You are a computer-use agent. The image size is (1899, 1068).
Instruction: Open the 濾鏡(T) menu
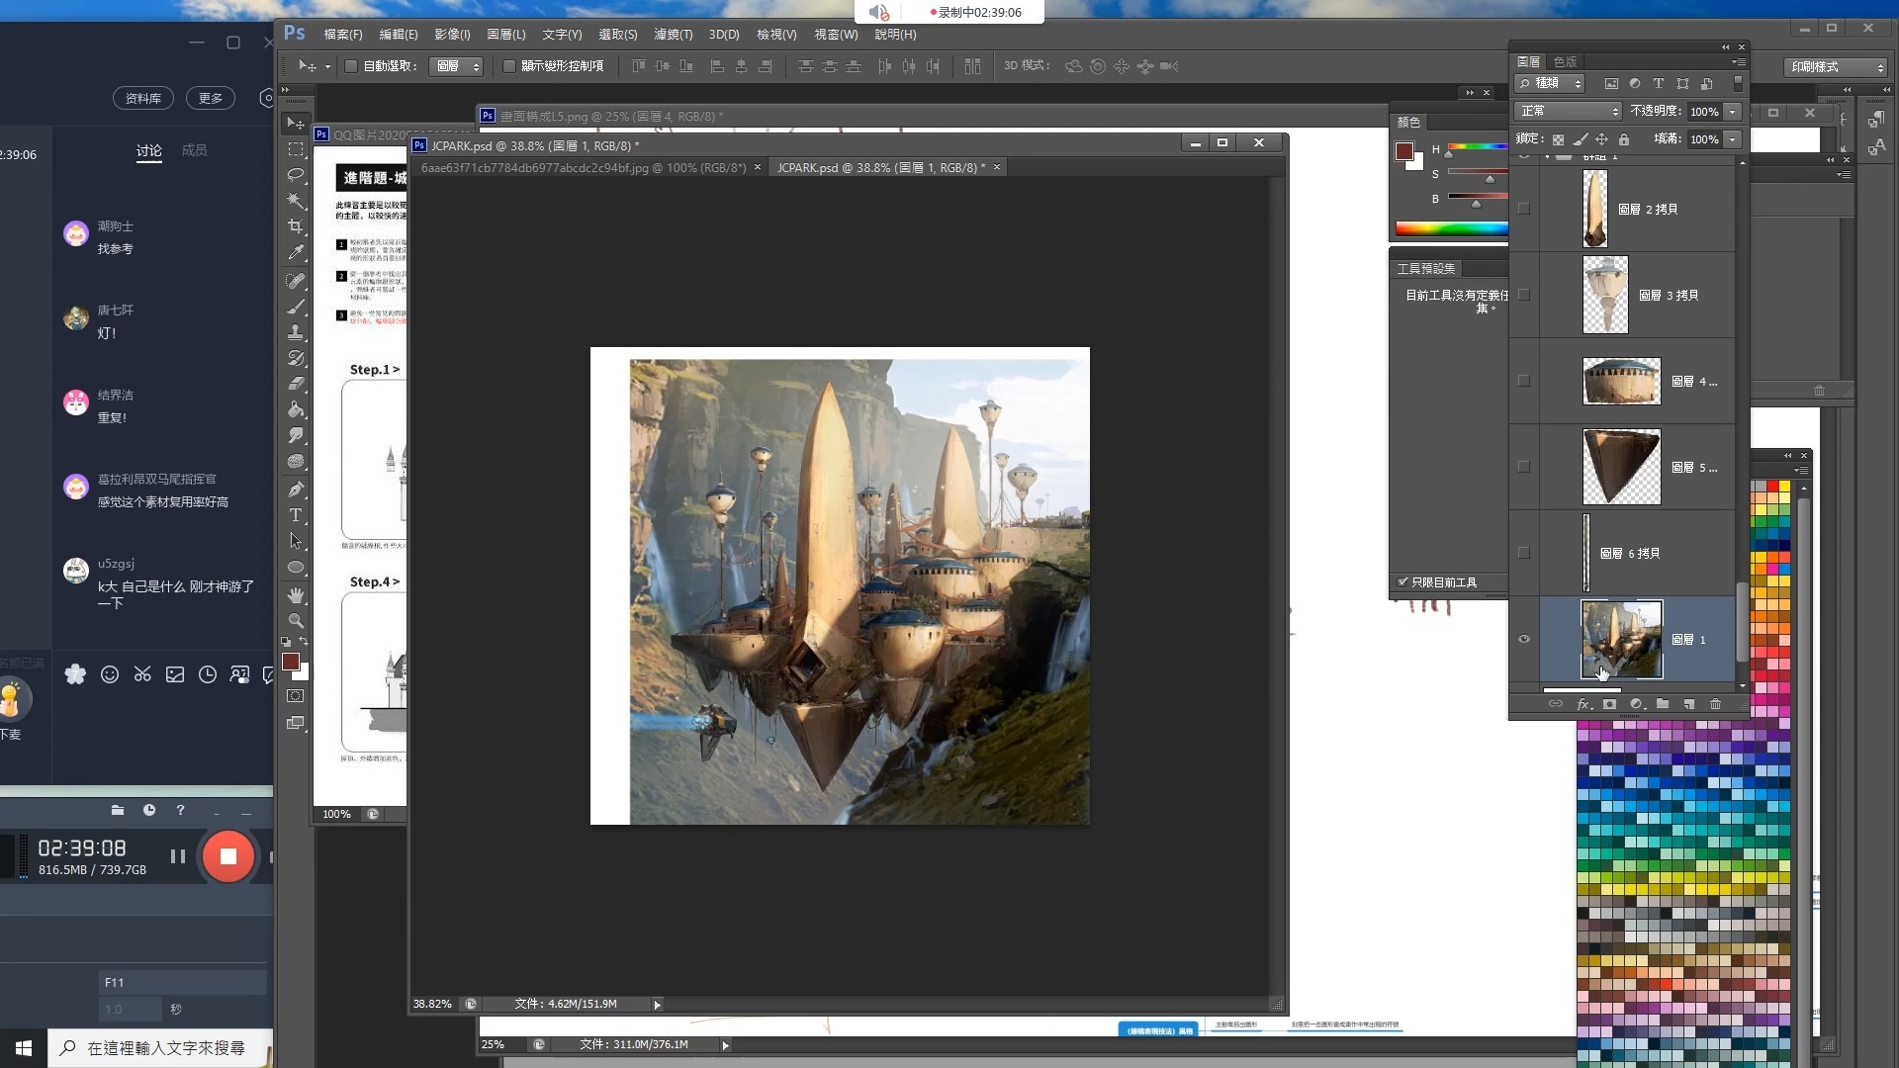(673, 34)
